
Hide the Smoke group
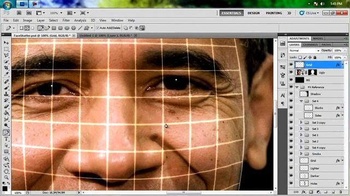[291, 154]
